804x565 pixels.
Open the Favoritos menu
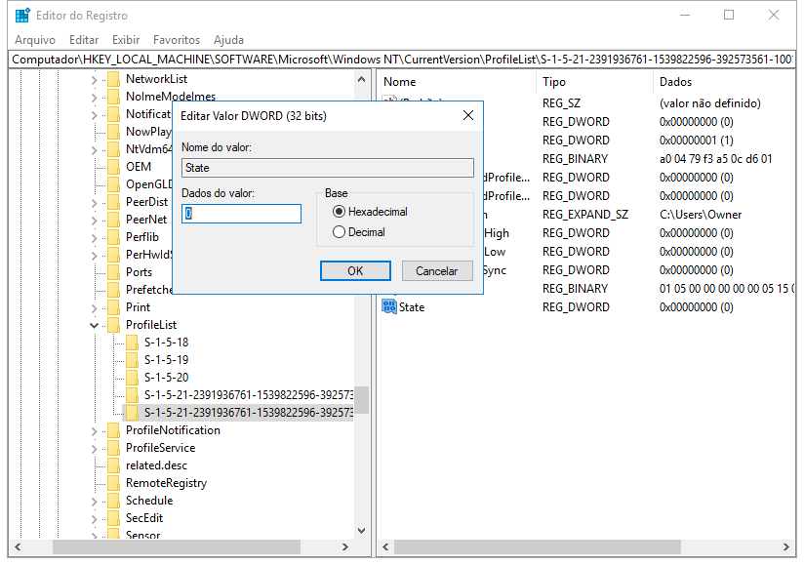pyautogui.click(x=177, y=40)
